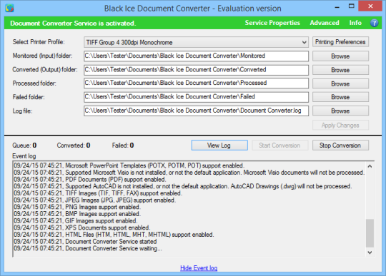Select the JPEG Images support enabled log line
386x276 pixels.
(95, 200)
